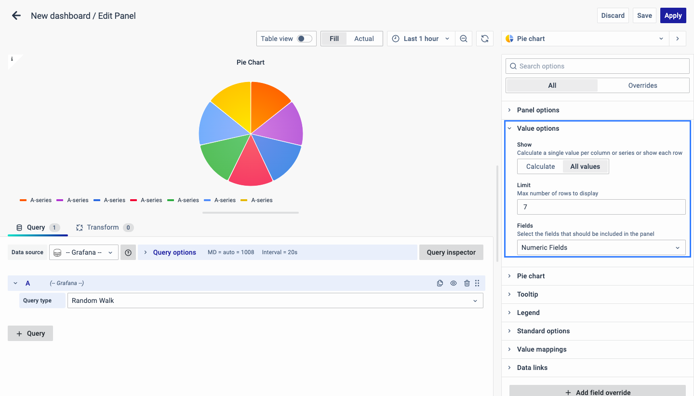Click the drag handle icon on query A
694x396 pixels.
tap(477, 283)
